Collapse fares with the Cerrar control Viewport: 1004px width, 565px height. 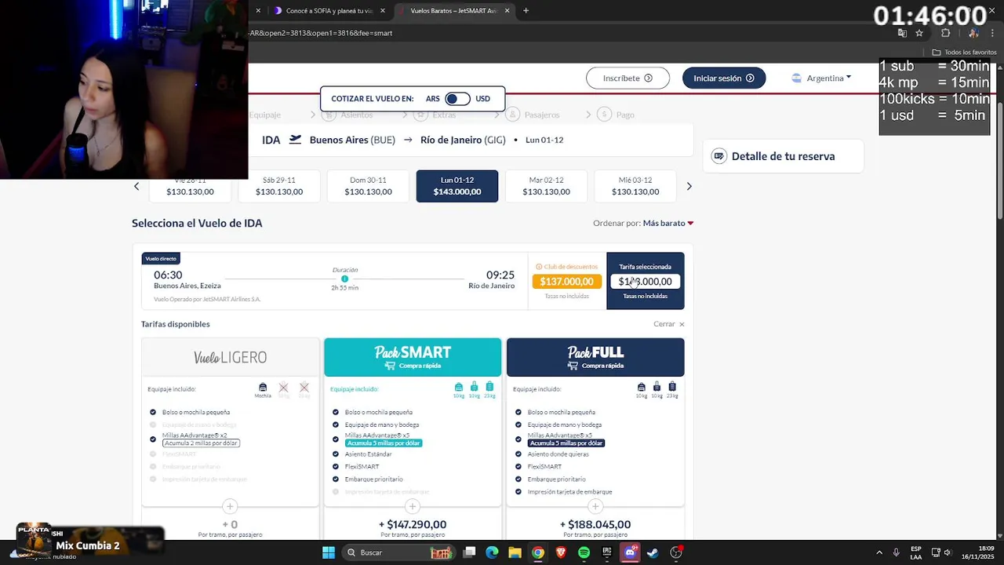(x=669, y=324)
